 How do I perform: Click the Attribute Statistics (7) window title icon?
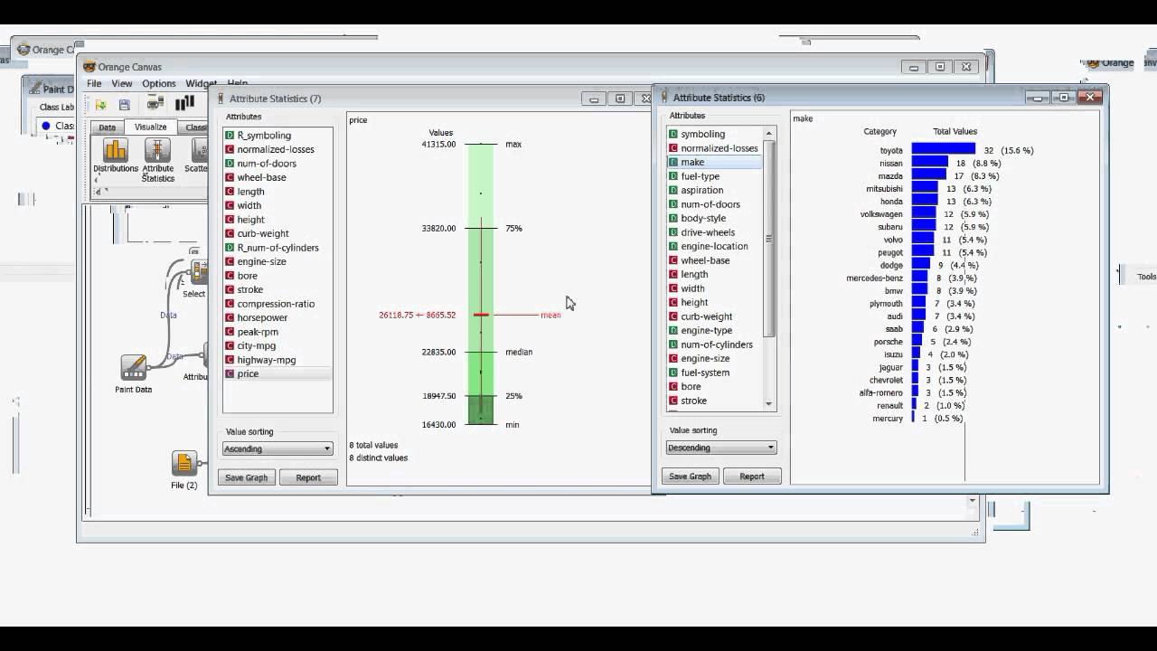pyautogui.click(x=221, y=99)
